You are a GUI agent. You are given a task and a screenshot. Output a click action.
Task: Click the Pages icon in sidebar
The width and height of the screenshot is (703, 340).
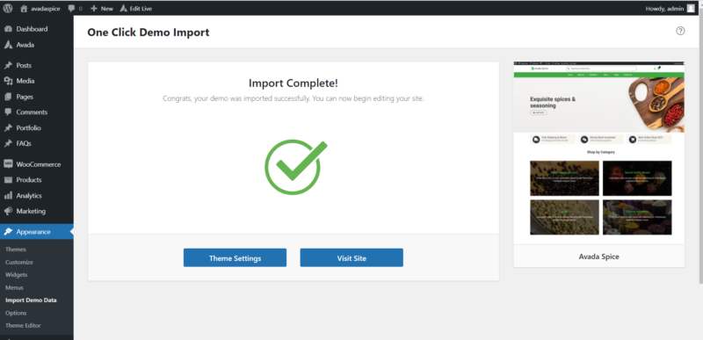[8, 97]
